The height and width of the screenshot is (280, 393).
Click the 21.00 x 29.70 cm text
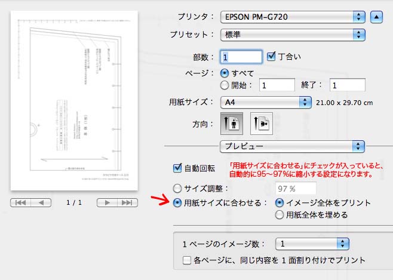click(x=345, y=103)
